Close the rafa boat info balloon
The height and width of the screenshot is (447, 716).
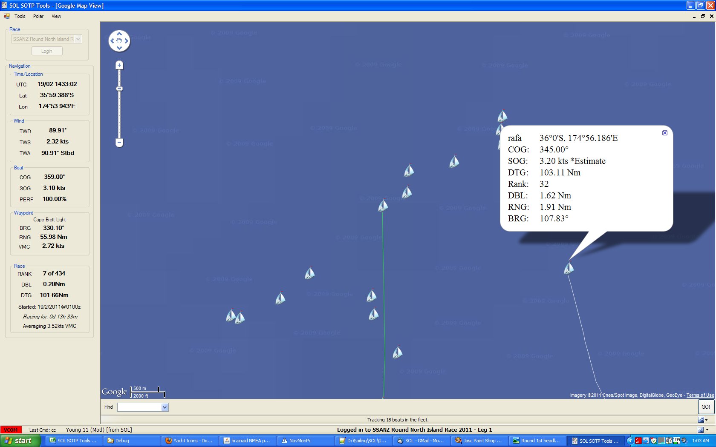(x=664, y=133)
